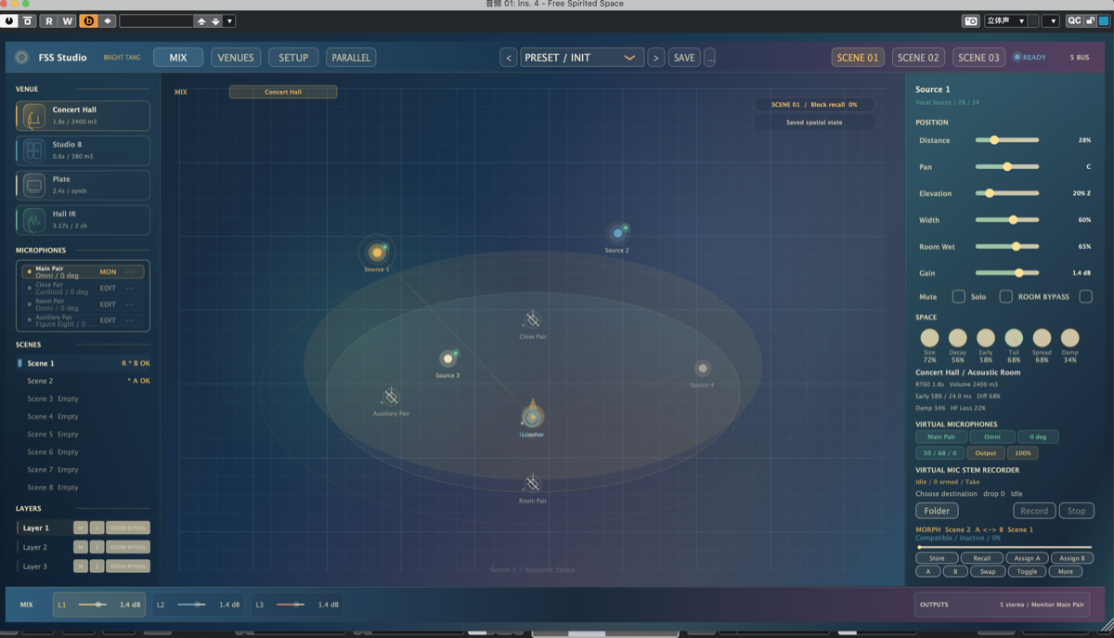Click the previous preset up-arrow icon

point(201,20)
